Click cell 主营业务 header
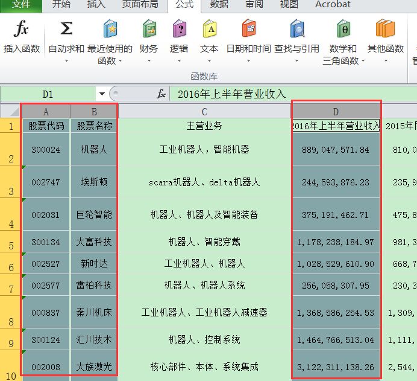Screen dimensions: 417x381 click(x=204, y=126)
